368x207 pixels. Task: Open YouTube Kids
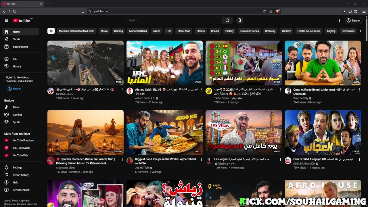point(20,155)
